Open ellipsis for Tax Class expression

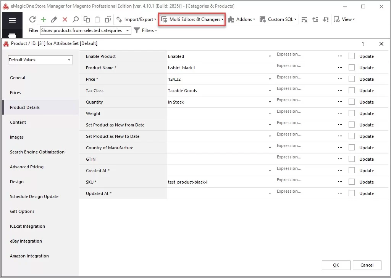(340, 91)
